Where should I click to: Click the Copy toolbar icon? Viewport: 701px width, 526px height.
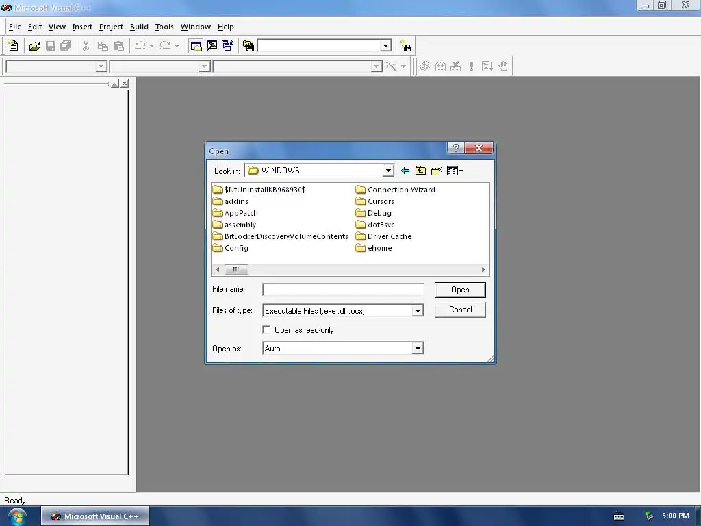click(103, 46)
